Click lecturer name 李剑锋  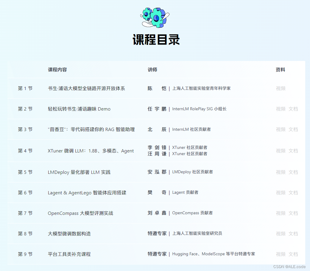[157, 147]
